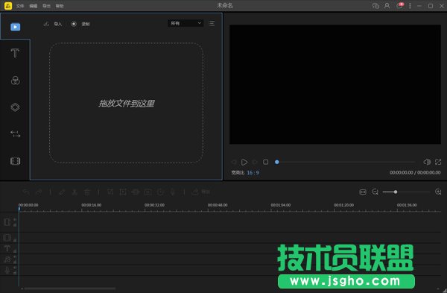The height and width of the screenshot is (293, 447).
Task: Open the 导出 menu
Action: (46, 6)
